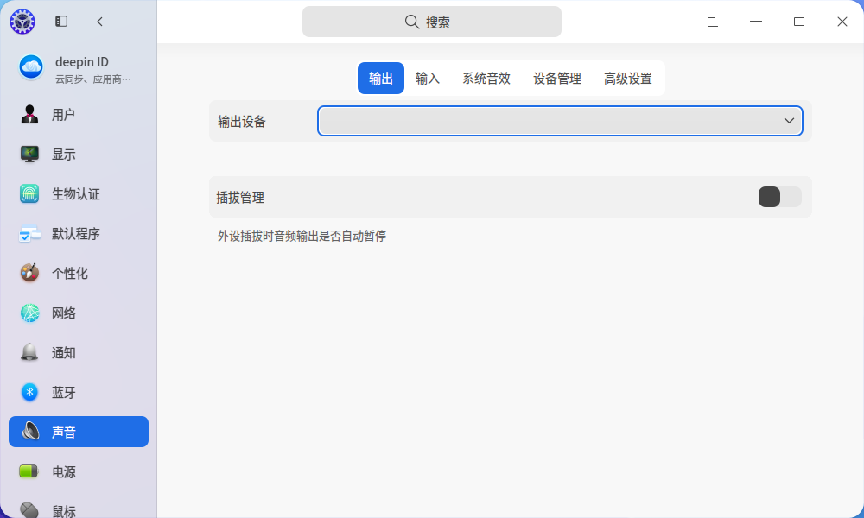This screenshot has height=518, width=864.
Task: Click the 通知 bell icon
Action: pos(29,353)
